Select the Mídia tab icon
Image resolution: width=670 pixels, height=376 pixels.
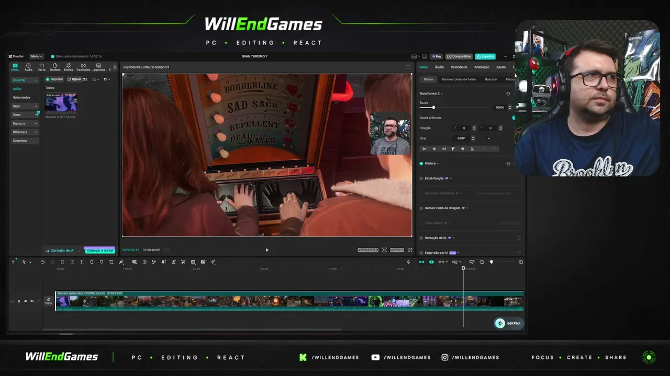(15, 67)
